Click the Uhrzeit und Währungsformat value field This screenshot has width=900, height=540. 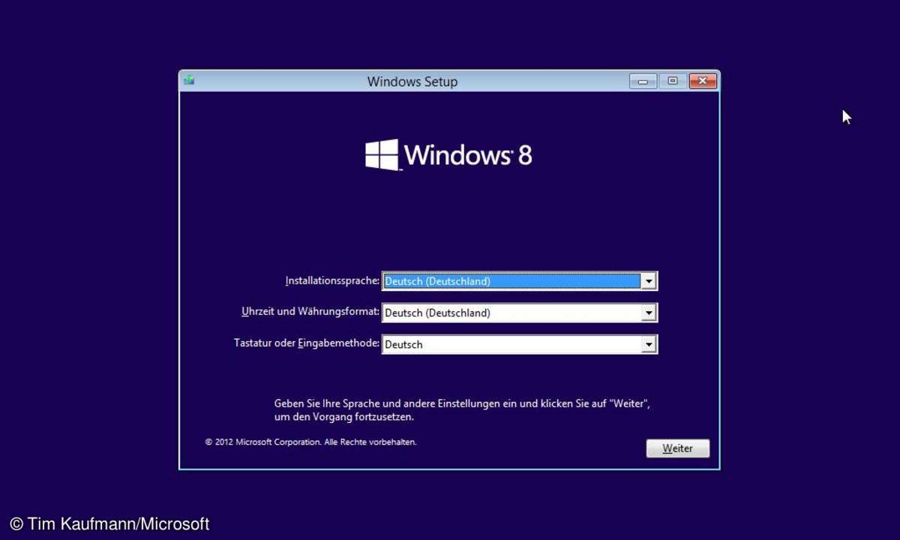pyautogui.click(x=511, y=313)
